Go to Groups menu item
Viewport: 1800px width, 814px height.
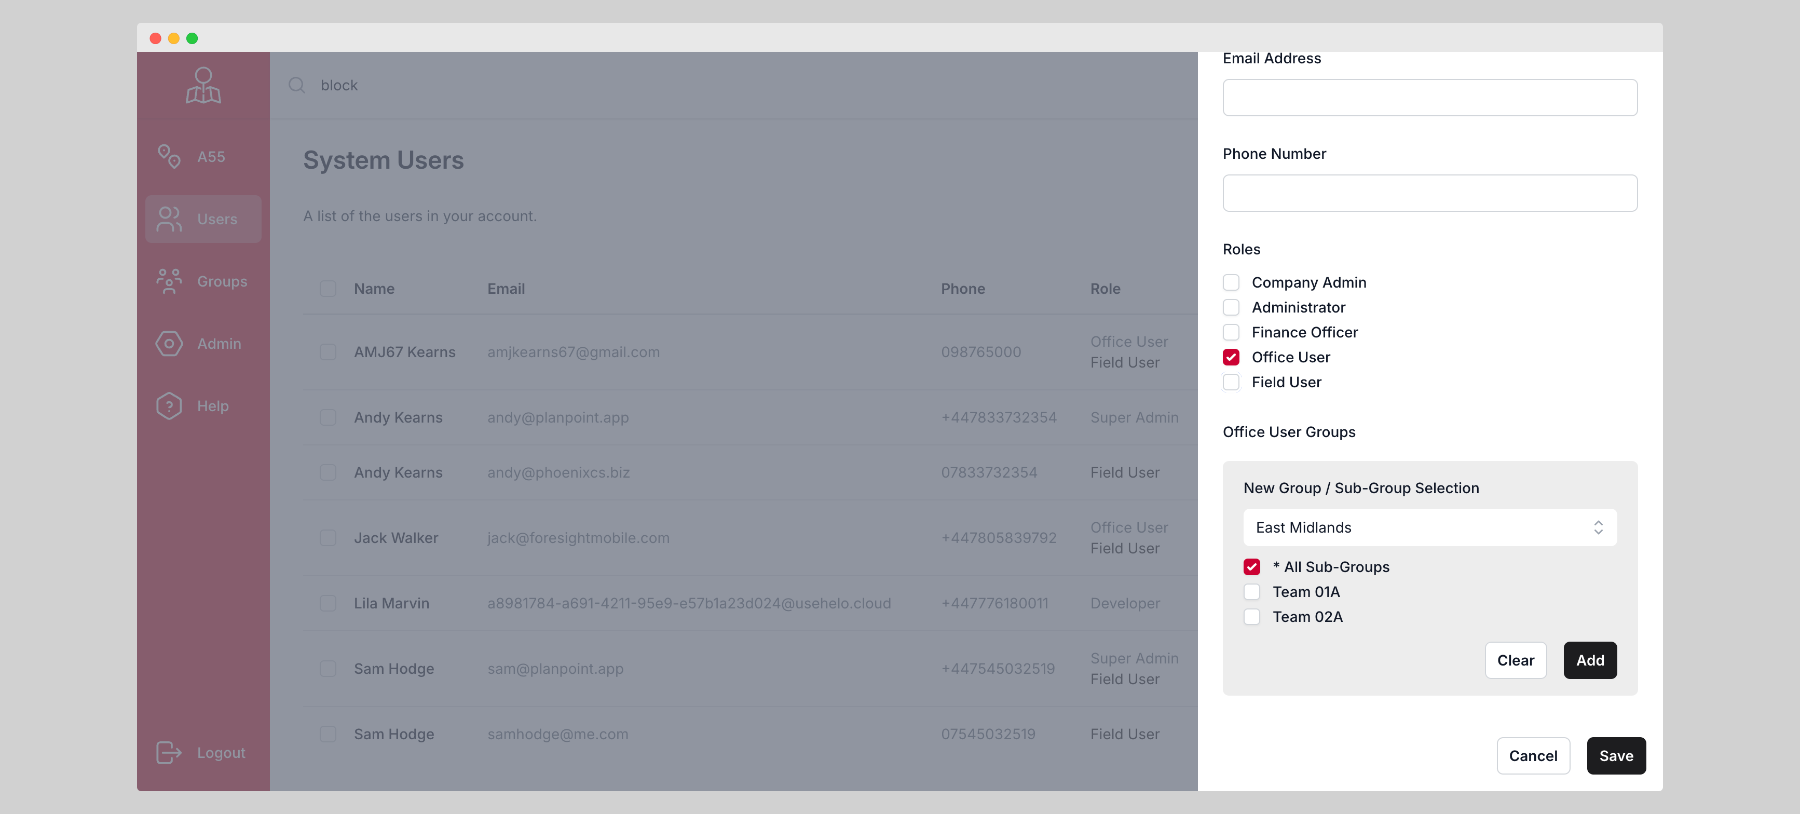point(222,281)
